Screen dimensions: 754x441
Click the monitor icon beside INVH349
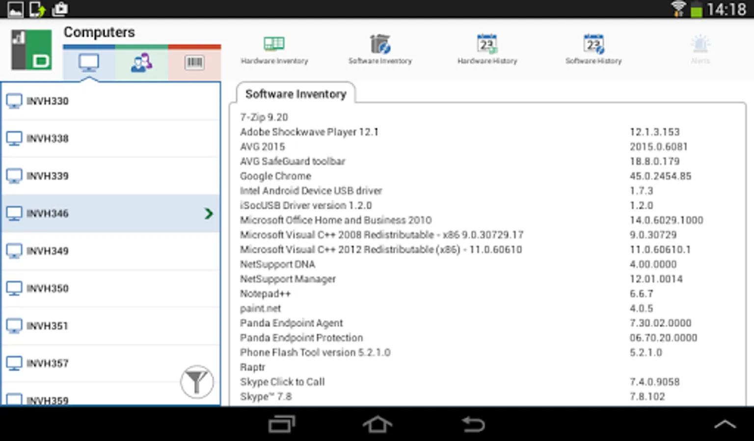14,251
